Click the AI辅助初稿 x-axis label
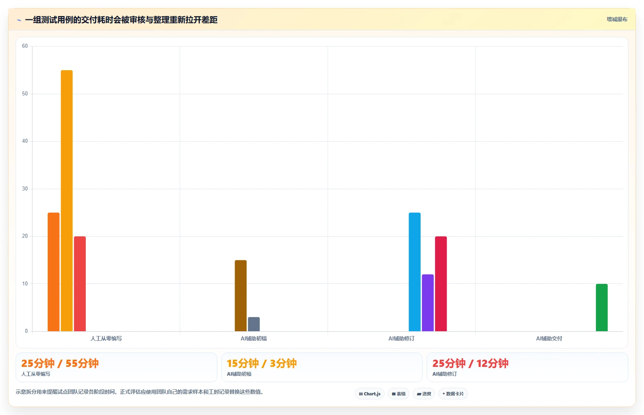644x415 pixels. (254, 338)
